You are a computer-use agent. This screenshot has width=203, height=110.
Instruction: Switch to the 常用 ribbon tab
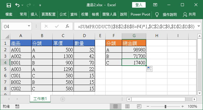[23, 14]
